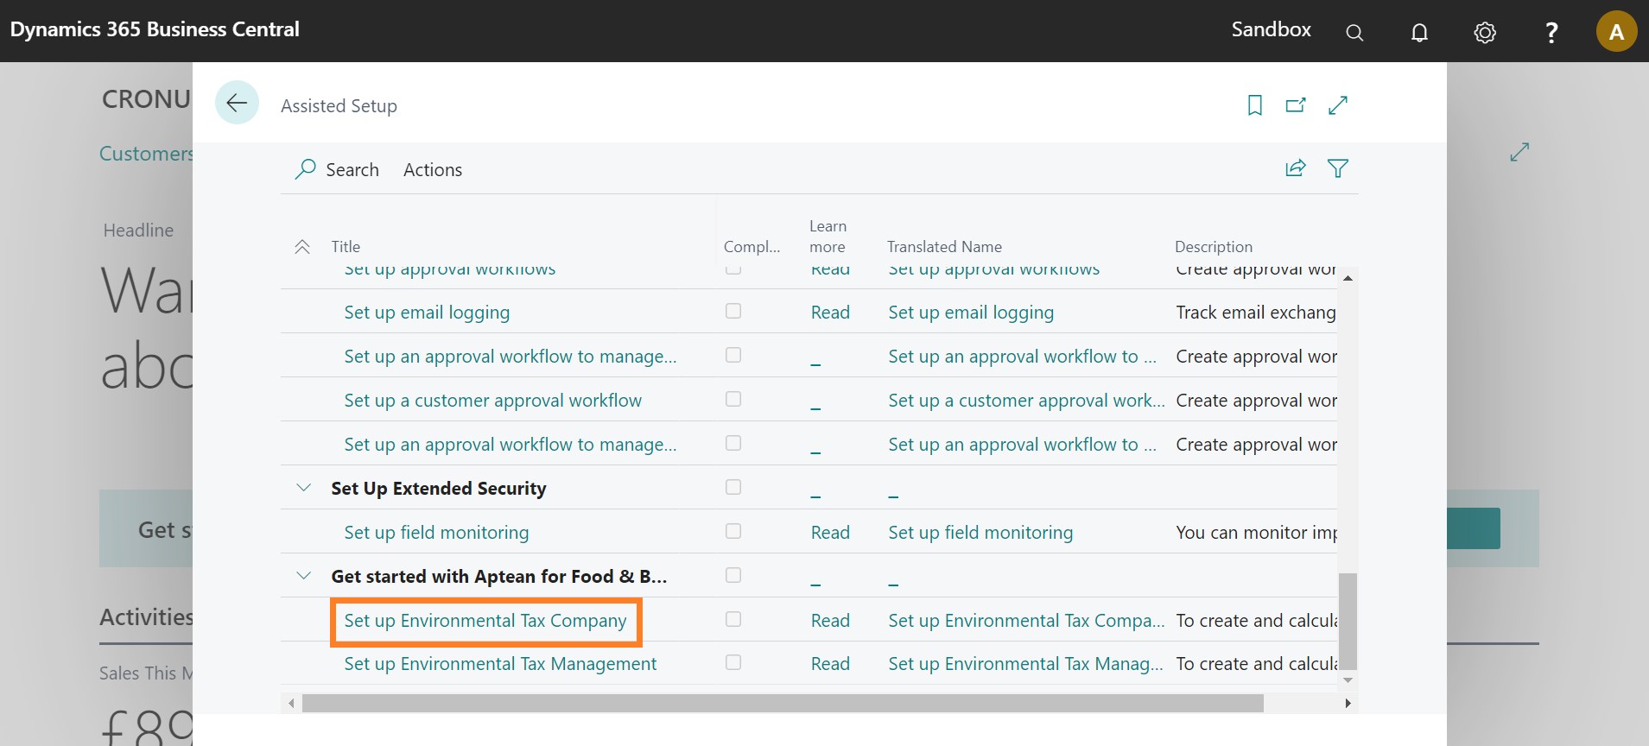This screenshot has height=746, width=1649.
Task: Toggle Completed checkbox for Environmental Tax Company
Action: pos(733,619)
